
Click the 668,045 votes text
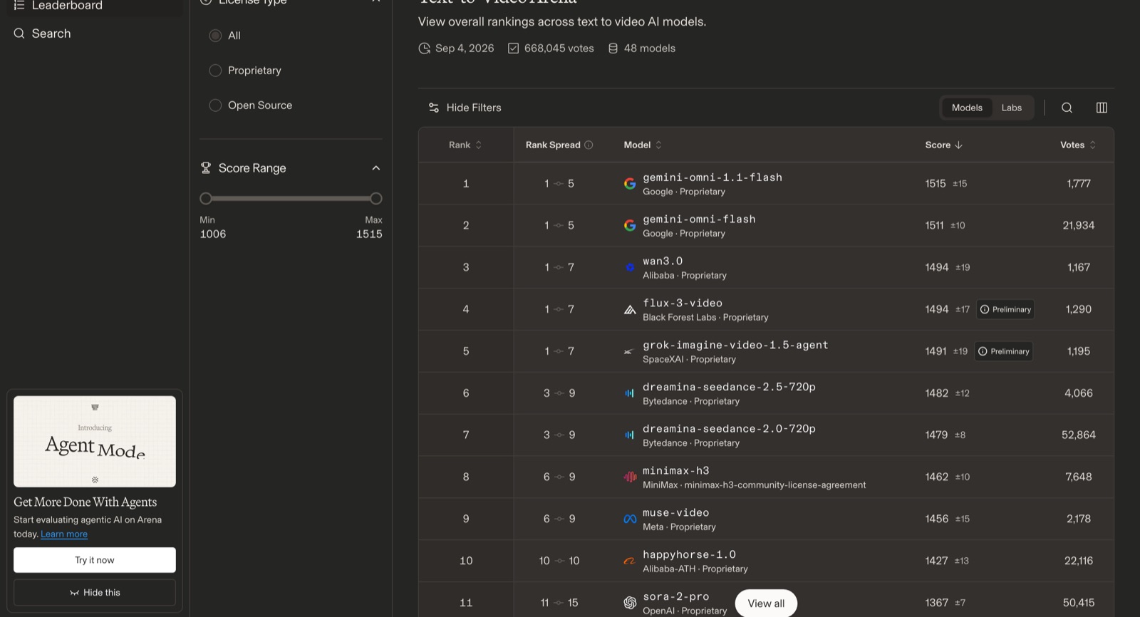point(559,48)
